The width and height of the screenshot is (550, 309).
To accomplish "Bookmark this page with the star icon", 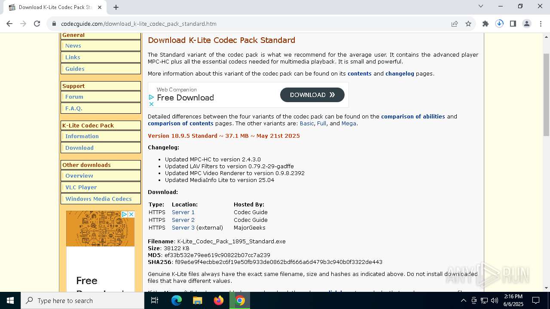I will pos(468,24).
